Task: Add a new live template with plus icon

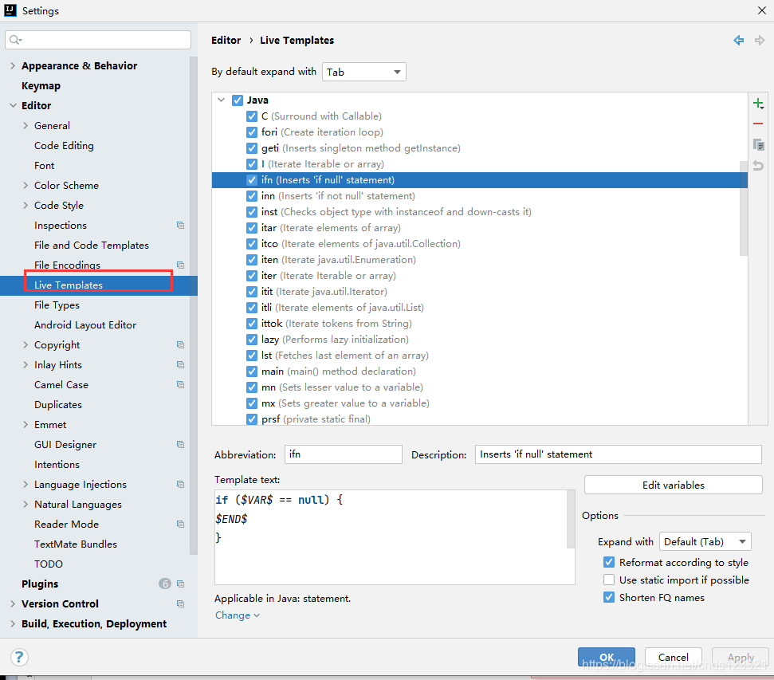Action: pyautogui.click(x=758, y=104)
